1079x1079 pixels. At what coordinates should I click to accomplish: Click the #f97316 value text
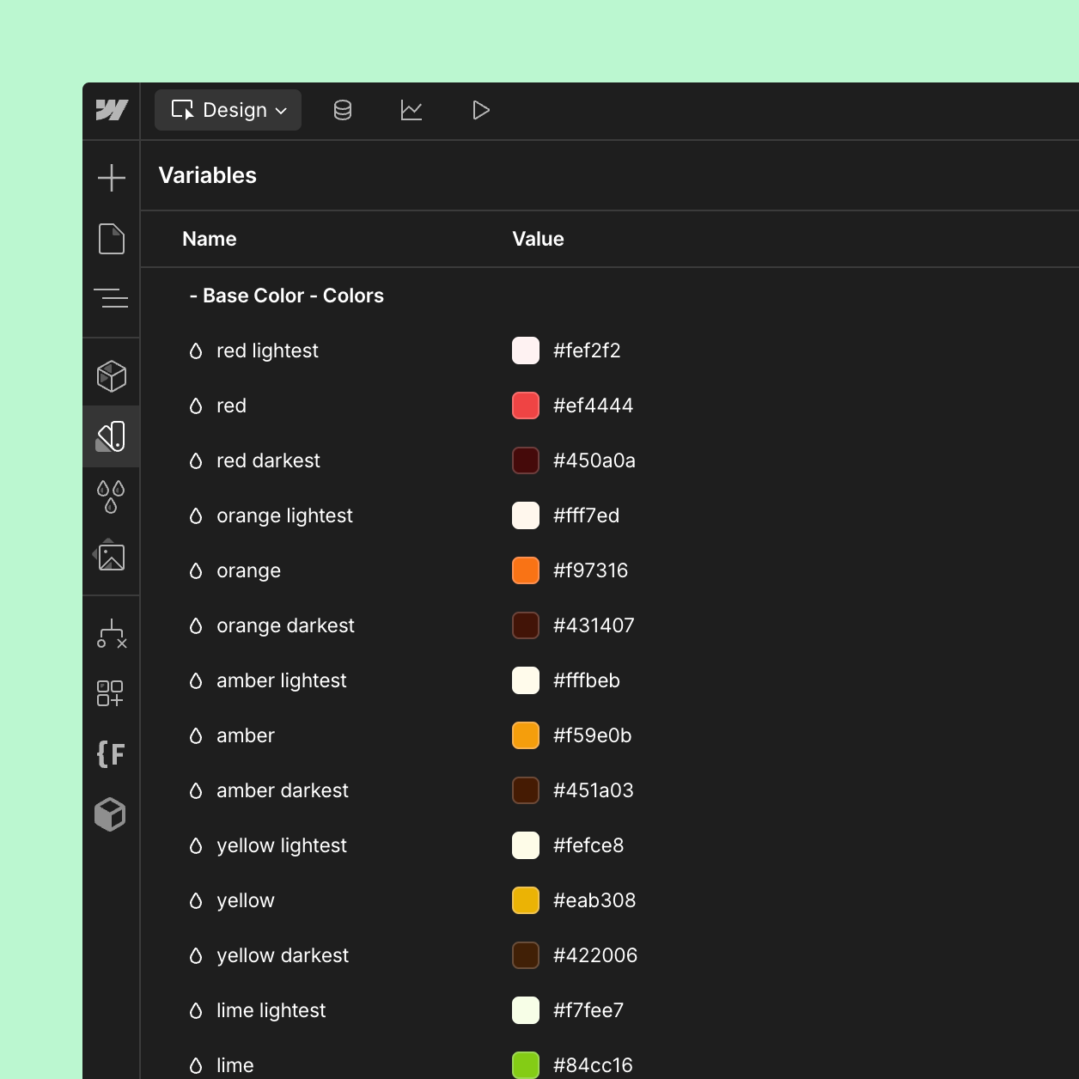pos(590,570)
